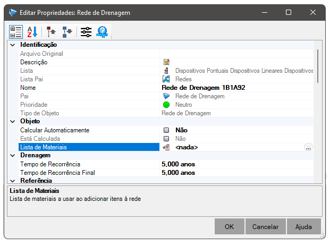The image size is (330, 245).
Task: Click the Cancelar button
Action: click(x=265, y=226)
